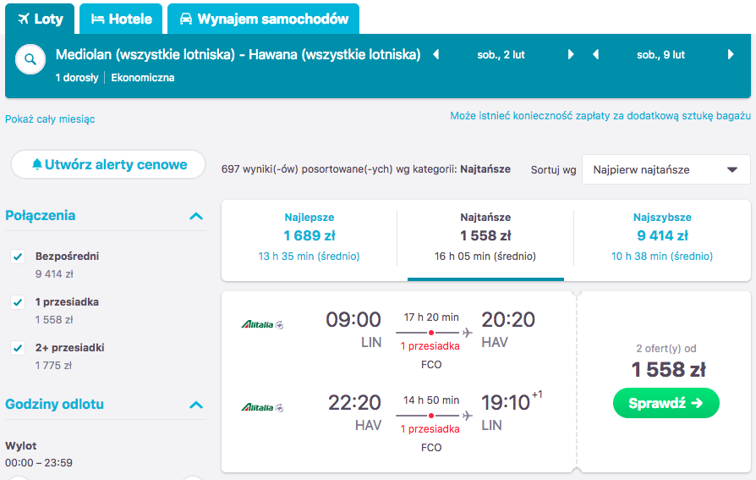Screen dimensions: 756x480
Task: Click the Alitalia logo on outbound flight
Action: click(x=262, y=324)
